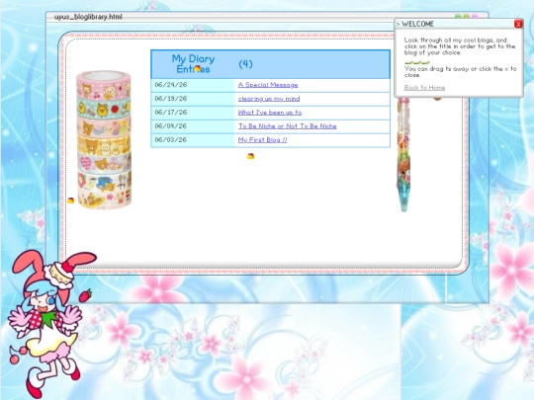The width and height of the screenshot is (534, 400).
Task: Follow the Back to Home link
Action: click(x=424, y=88)
